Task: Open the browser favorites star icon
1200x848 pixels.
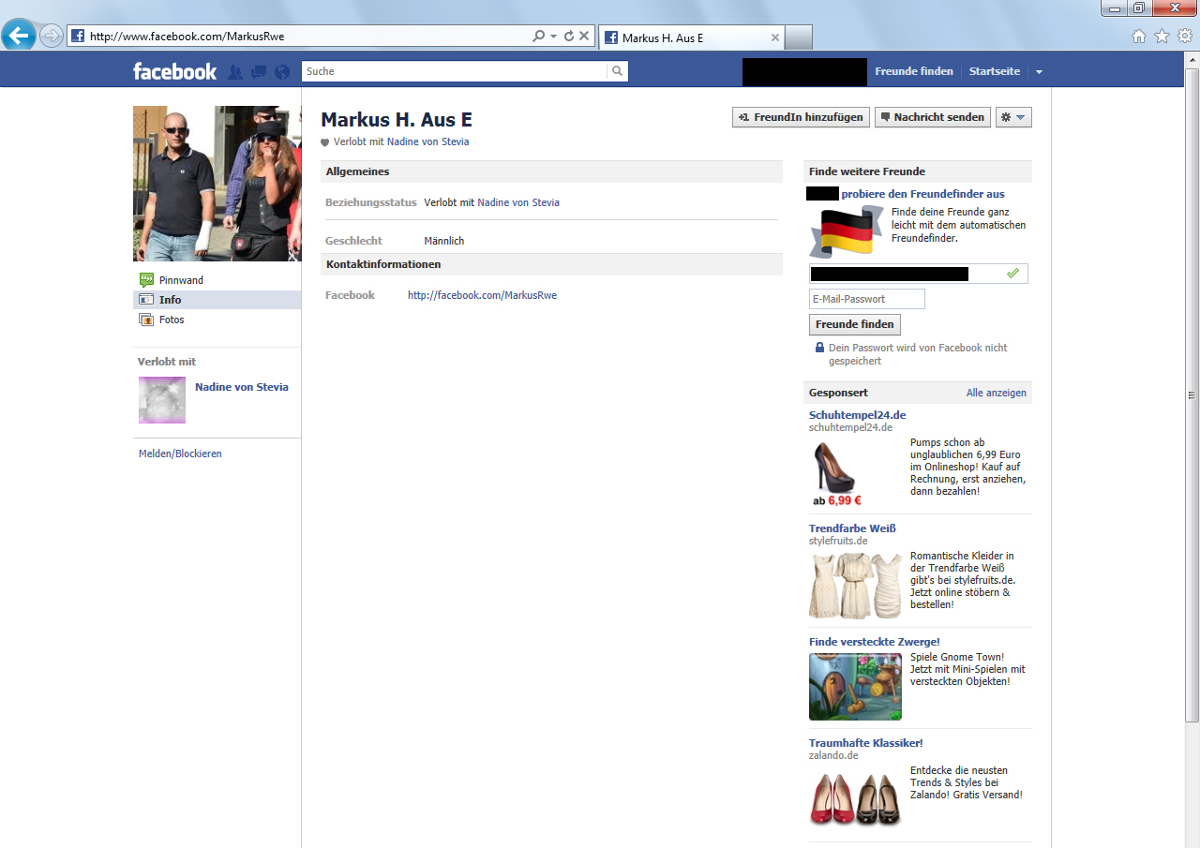Action: pos(1162,37)
